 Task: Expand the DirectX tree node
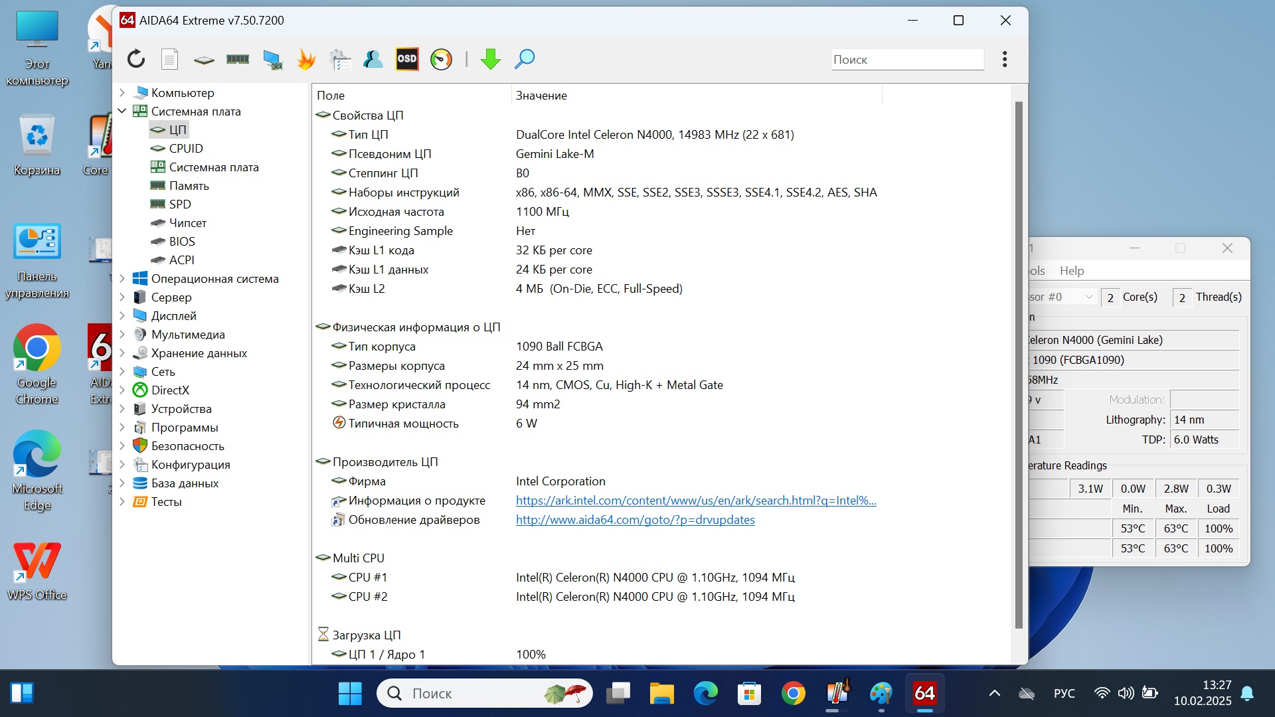coord(122,390)
